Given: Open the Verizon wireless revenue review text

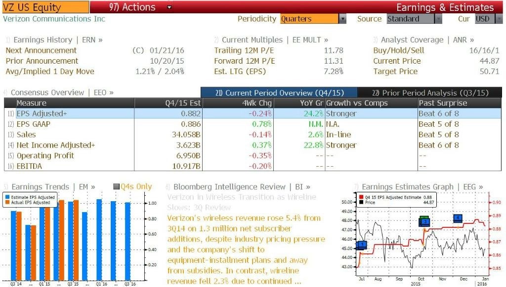Looking at the screenshot, I should [246, 250].
